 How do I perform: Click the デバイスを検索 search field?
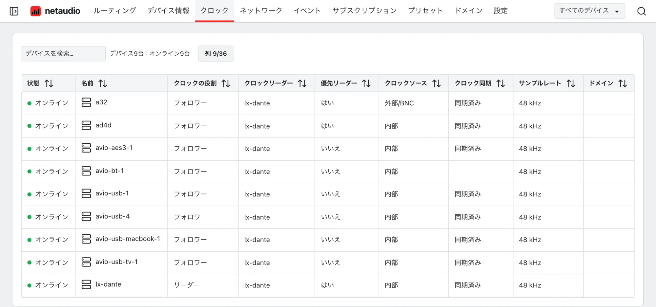click(63, 54)
